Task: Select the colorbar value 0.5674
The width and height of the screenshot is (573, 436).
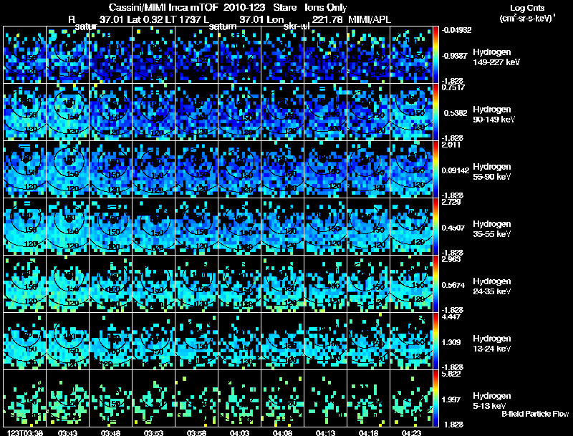Action: pos(453,285)
